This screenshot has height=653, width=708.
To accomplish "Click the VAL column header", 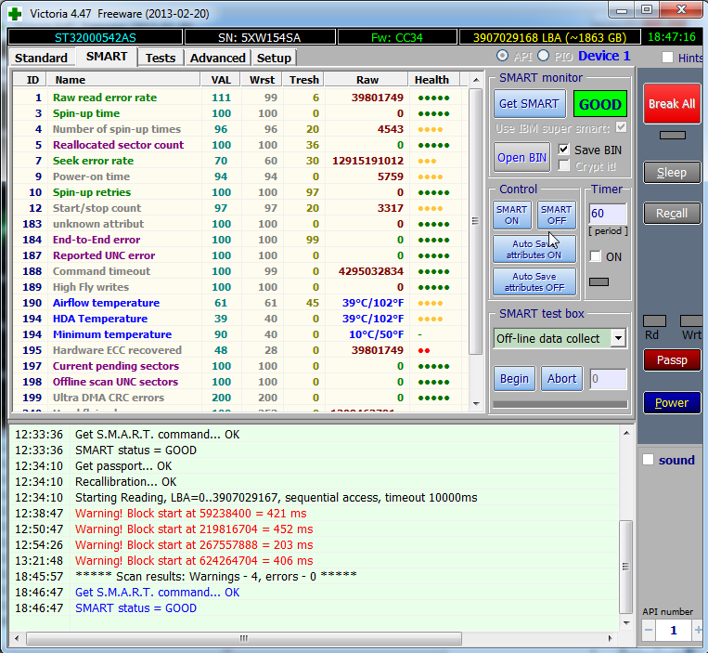I will pyautogui.click(x=220, y=80).
